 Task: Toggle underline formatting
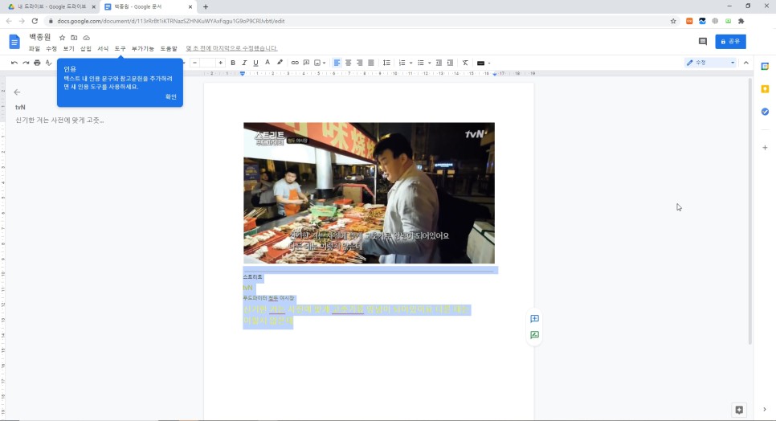pyautogui.click(x=255, y=63)
